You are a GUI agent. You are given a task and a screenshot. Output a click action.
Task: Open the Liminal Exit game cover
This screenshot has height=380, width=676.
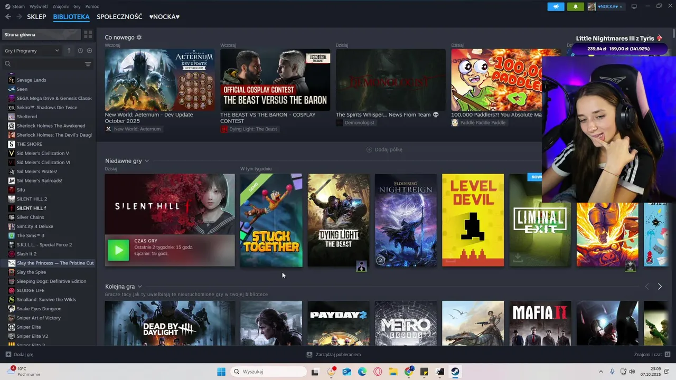click(540, 220)
